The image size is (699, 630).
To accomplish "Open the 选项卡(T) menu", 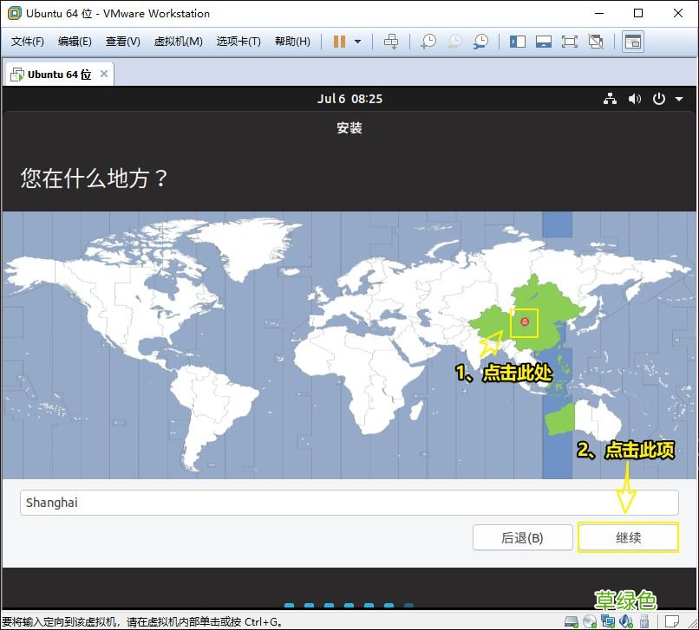I will click(238, 42).
